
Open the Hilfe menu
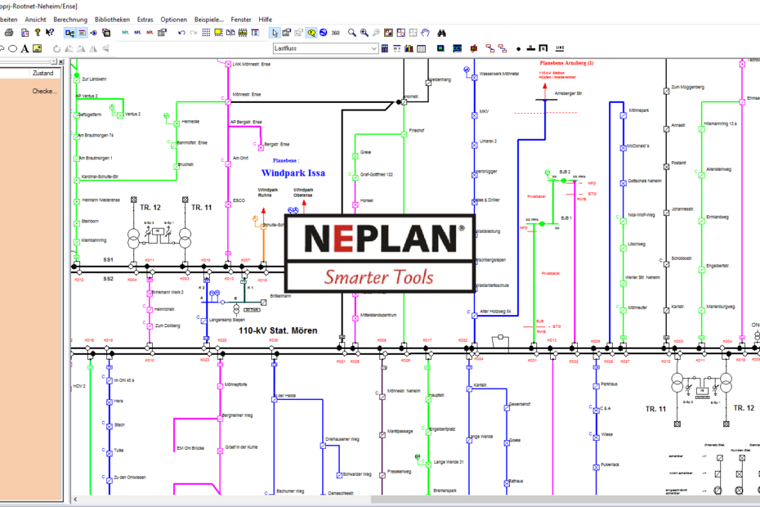tap(265, 20)
